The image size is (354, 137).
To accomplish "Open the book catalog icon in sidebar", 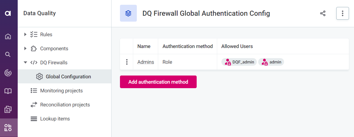I will [x=8, y=91].
